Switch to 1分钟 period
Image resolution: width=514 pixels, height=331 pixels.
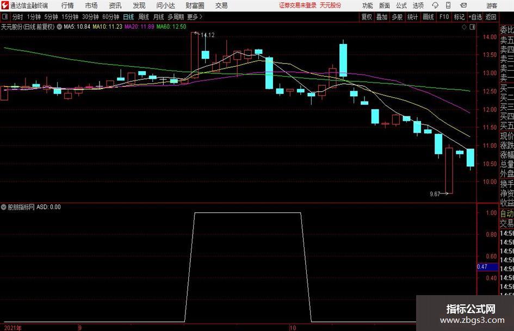coord(33,17)
